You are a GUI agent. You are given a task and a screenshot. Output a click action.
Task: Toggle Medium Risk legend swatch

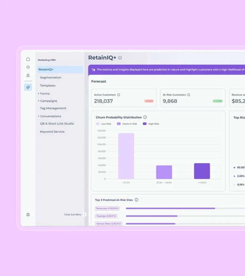(119, 124)
